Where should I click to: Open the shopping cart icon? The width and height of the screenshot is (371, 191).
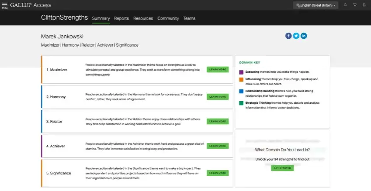tap(355, 5)
